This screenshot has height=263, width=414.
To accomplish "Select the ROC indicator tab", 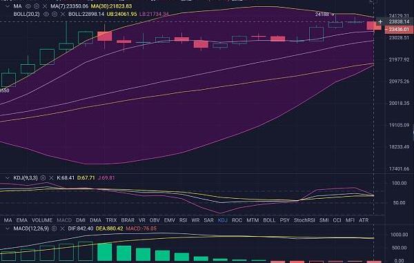I will click(237, 220).
